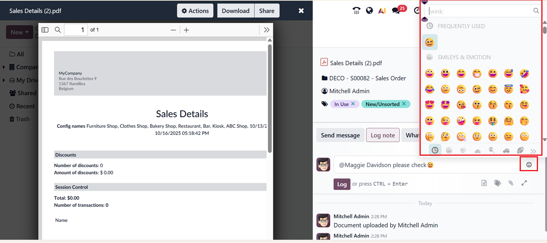Click the paperclip attach file icon
Screen dimensions: 547x243
point(511,183)
